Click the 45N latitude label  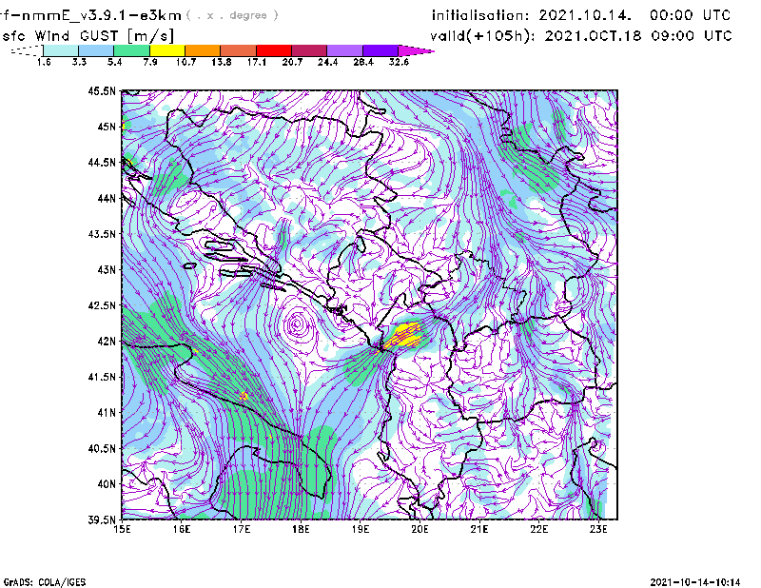pos(107,127)
